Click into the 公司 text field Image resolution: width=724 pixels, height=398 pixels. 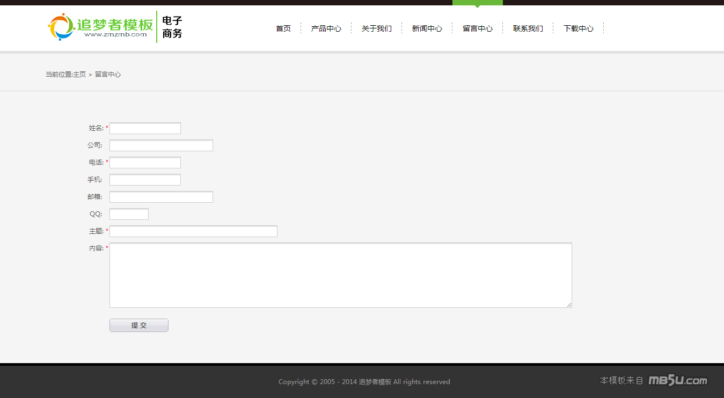coord(161,145)
